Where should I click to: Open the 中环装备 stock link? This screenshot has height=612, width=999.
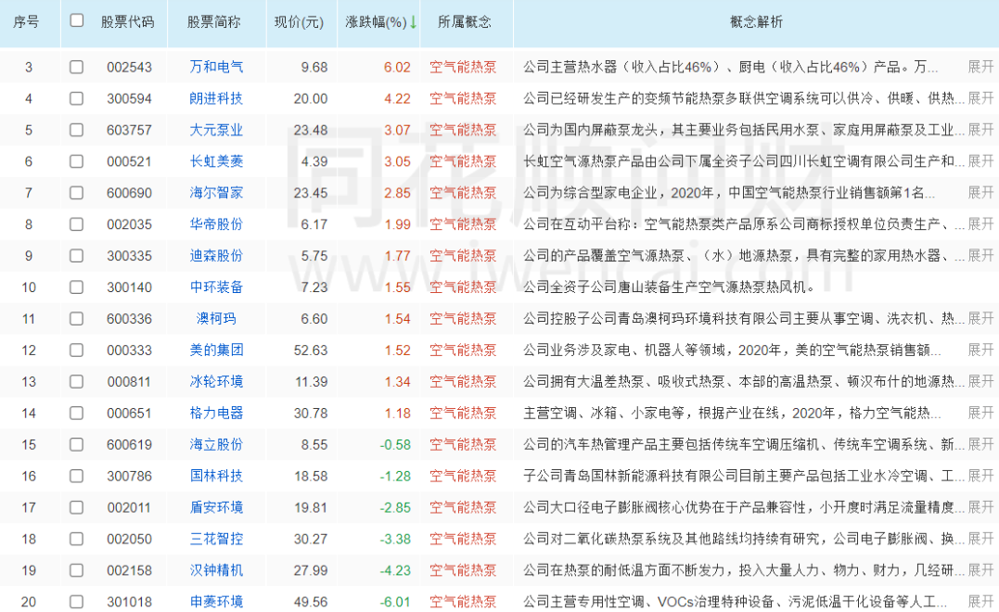(217, 287)
